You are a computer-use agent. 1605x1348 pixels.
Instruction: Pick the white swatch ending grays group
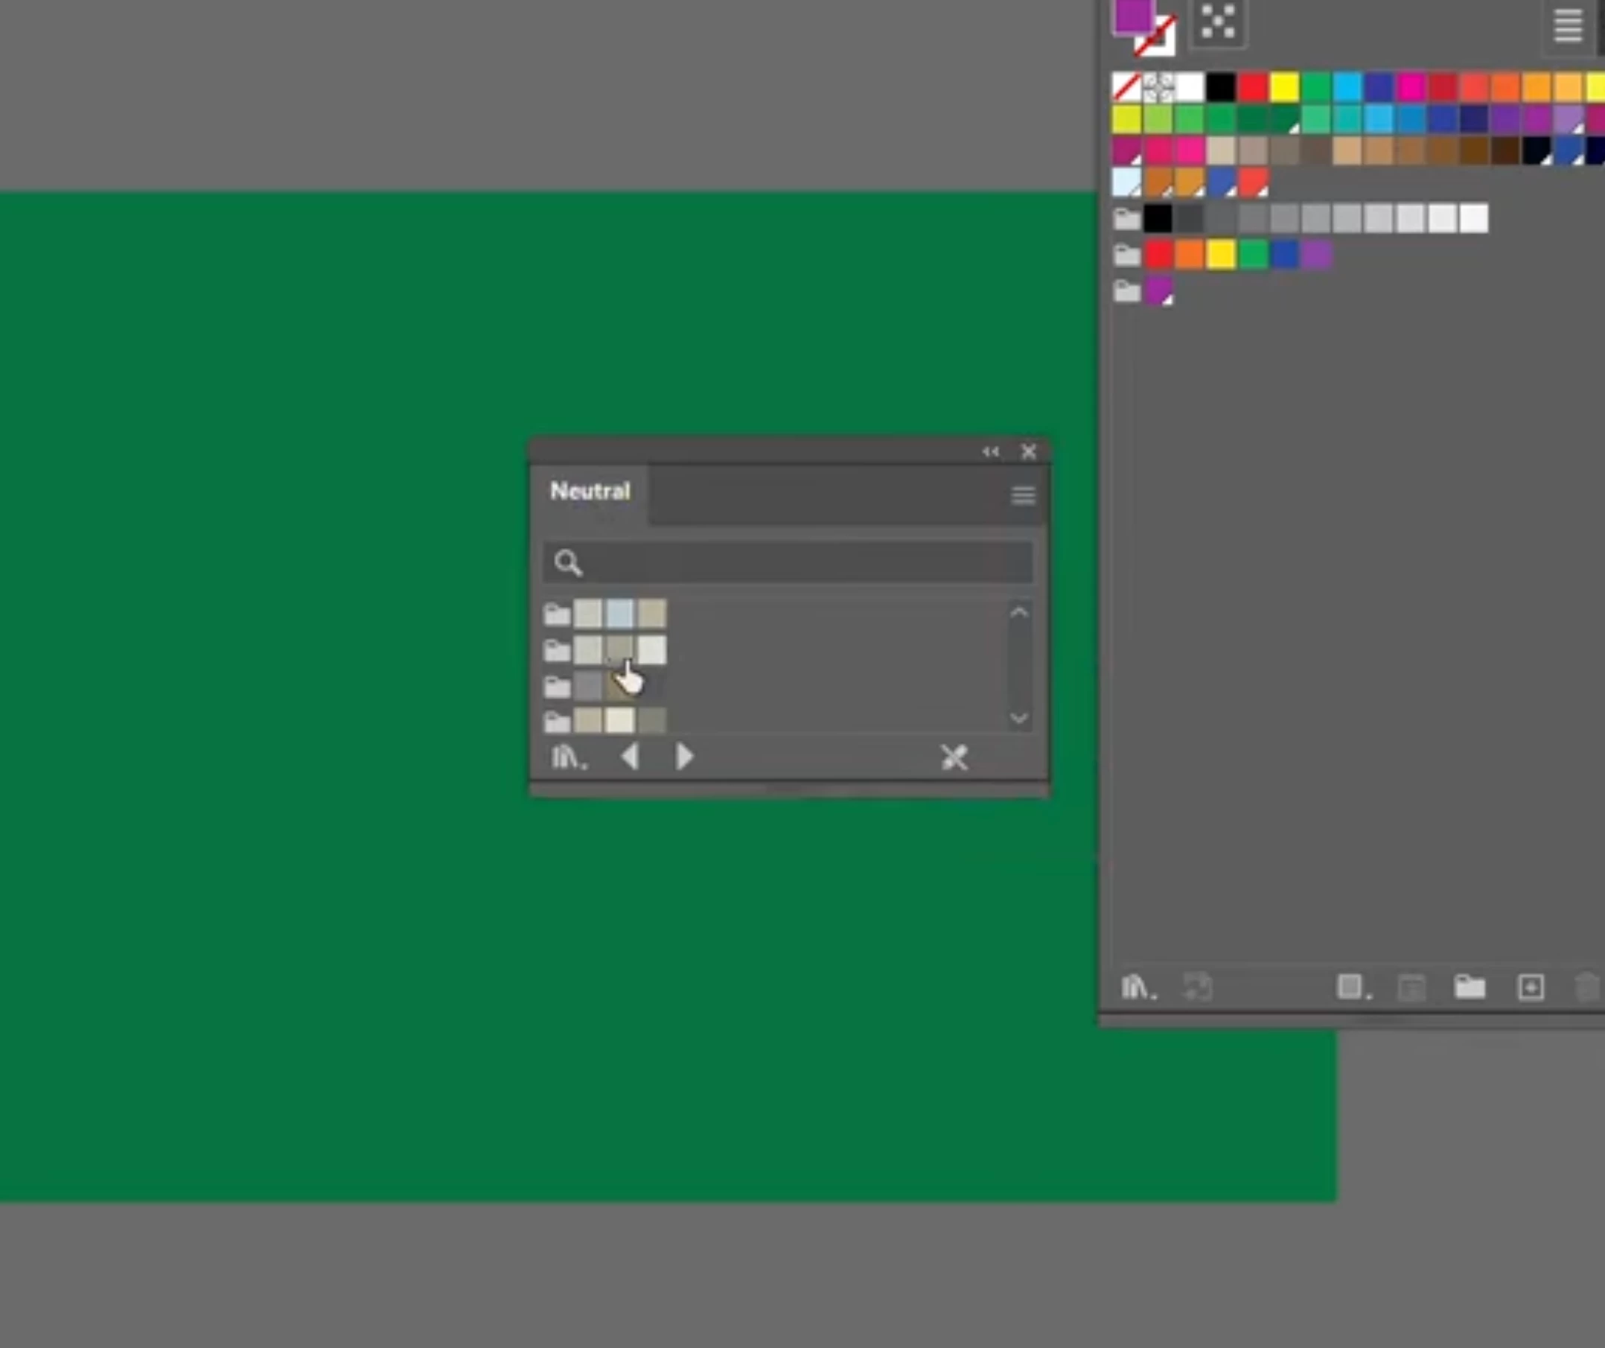click(1474, 219)
